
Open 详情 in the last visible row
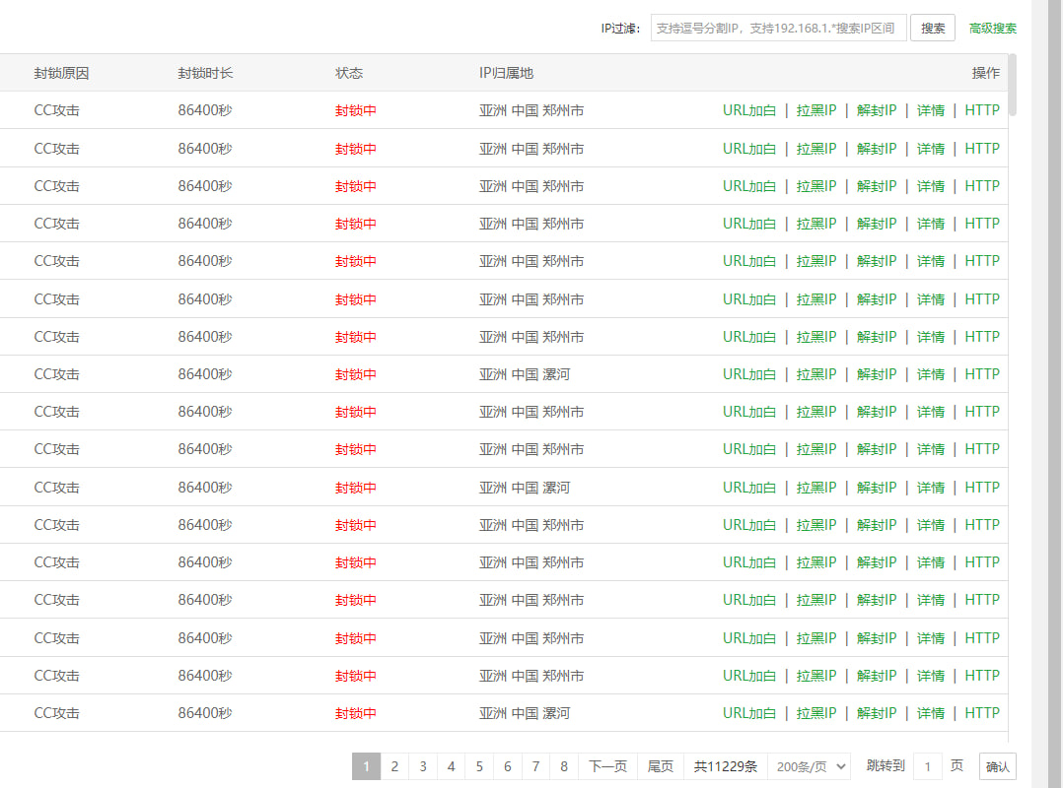pyautogui.click(x=930, y=713)
